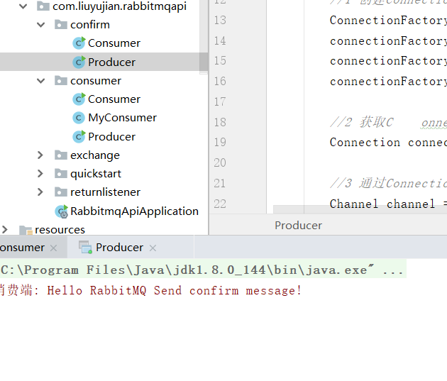
Task: Click line number 22 in the gutter
Action: [x=220, y=204]
